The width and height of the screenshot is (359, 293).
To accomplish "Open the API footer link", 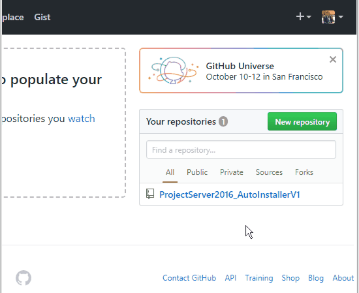I will pyautogui.click(x=230, y=278).
